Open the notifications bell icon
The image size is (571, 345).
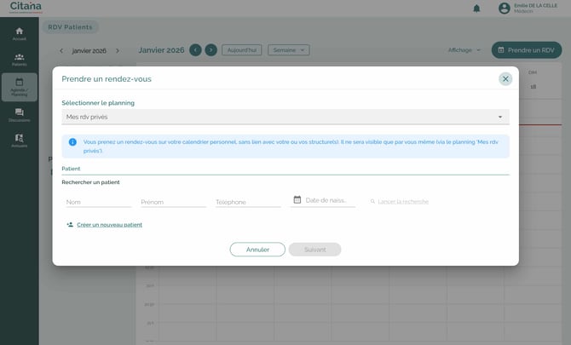pyautogui.click(x=476, y=9)
